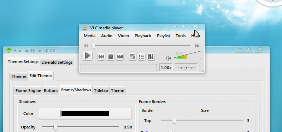Toggle the VLC elapsed time display
This screenshot has height=132, width=282.
click(x=186, y=68)
